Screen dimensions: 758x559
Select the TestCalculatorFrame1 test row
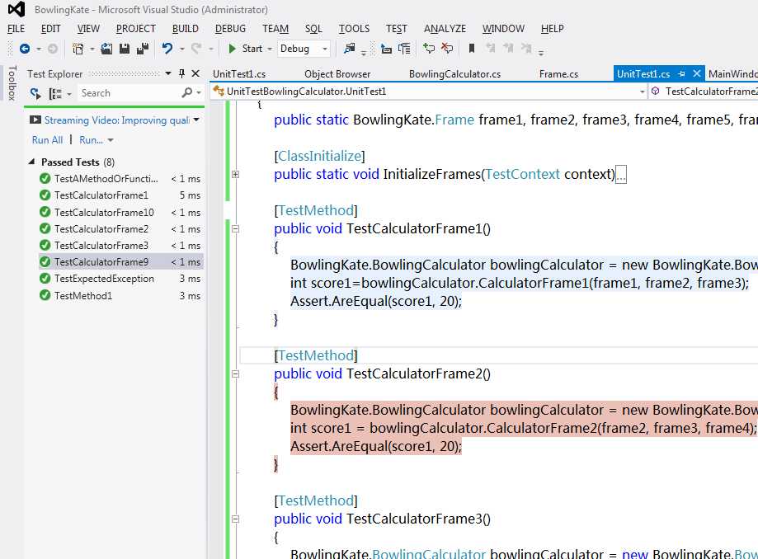coord(121,195)
